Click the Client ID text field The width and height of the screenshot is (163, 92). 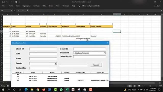(x=43, y=49)
